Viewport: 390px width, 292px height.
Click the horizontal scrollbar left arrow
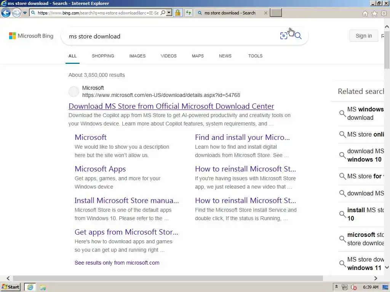8,278
